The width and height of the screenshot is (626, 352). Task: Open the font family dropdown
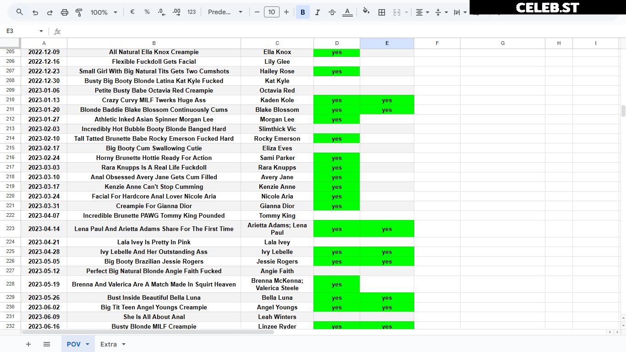(225, 12)
